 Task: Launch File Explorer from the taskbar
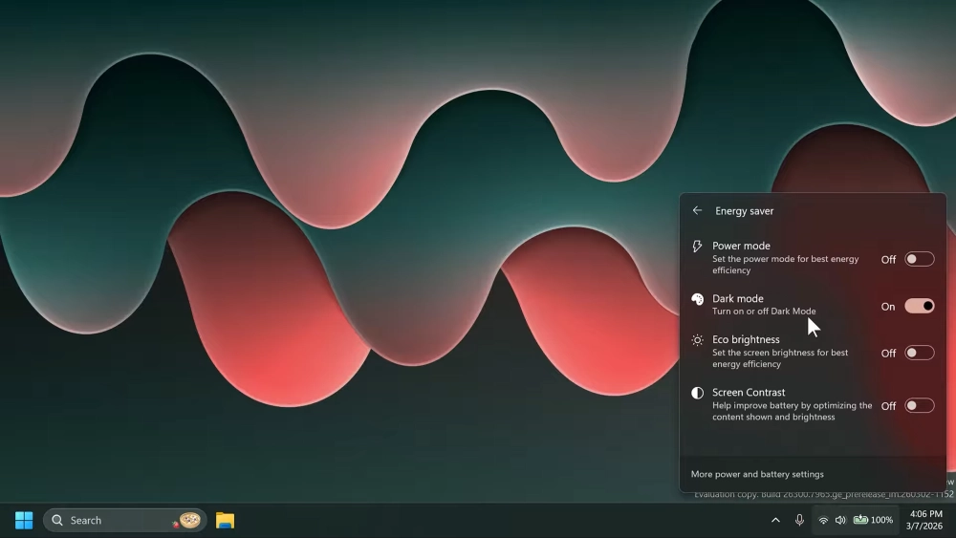point(225,520)
